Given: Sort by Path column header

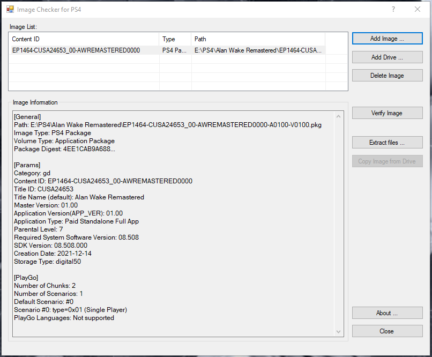Looking at the screenshot, I should pos(258,39).
